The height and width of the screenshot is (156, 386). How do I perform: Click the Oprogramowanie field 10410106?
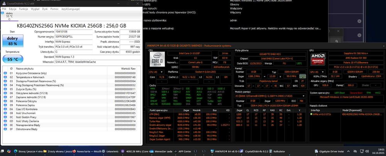73,32
